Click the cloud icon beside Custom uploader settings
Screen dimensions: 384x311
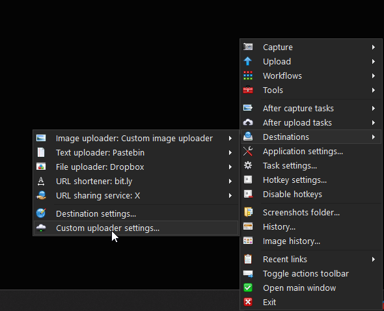[x=41, y=228]
